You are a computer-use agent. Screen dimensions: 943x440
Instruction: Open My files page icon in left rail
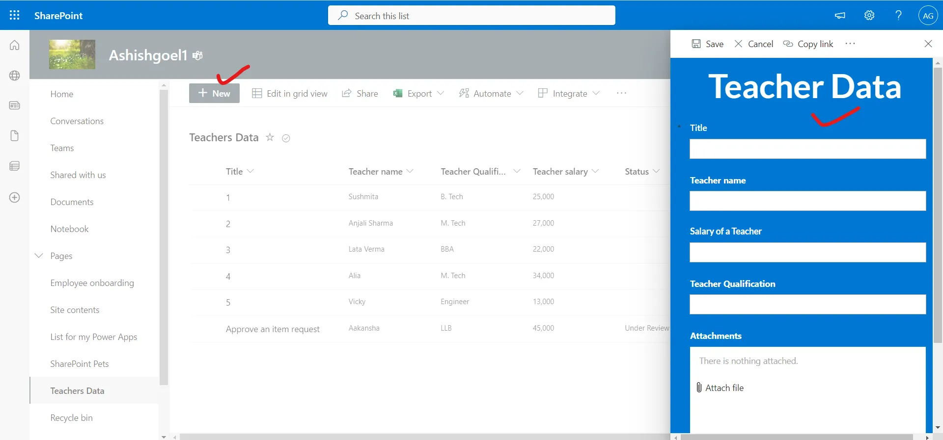pyautogui.click(x=15, y=136)
